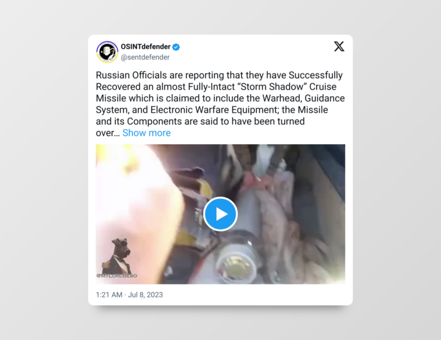Viewport: 441px width, 340px height.
Task: Click the OSINTdefender display name
Action: coord(146,46)
